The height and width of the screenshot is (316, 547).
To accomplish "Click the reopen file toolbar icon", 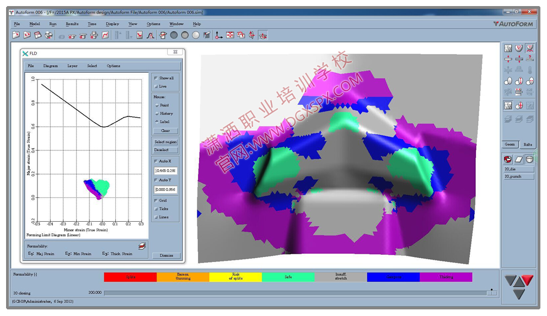I will click(27, 35).
